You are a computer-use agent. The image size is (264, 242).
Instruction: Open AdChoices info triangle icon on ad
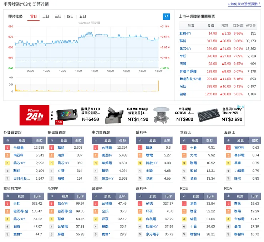239,107
